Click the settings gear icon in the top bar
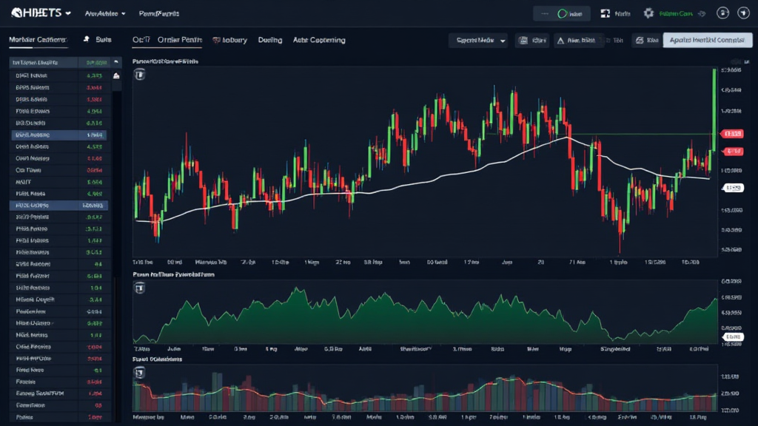Viewport: 758px width, 426px height. [x=648, y=13]
